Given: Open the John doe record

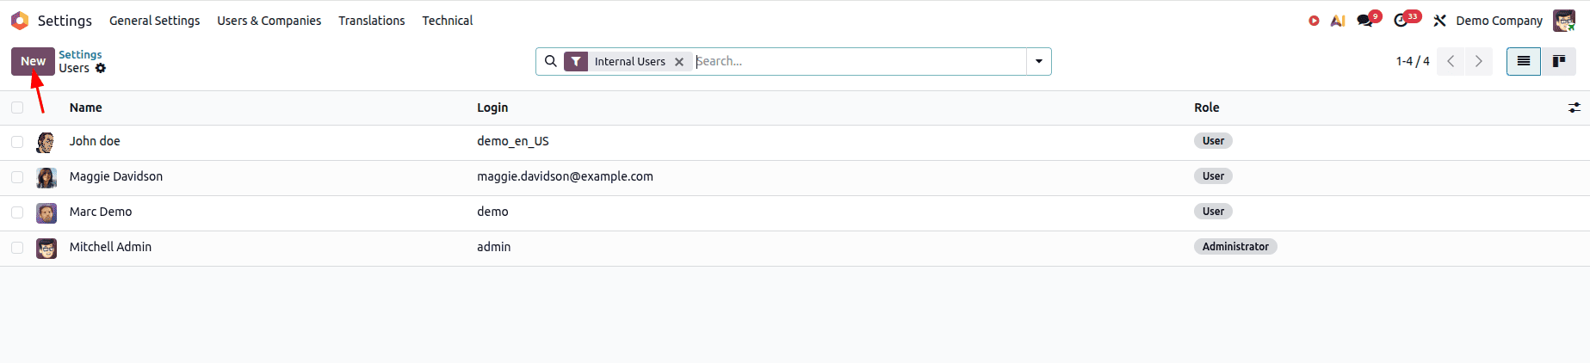Looking at the screenshot, I should (x=95, y=141).
